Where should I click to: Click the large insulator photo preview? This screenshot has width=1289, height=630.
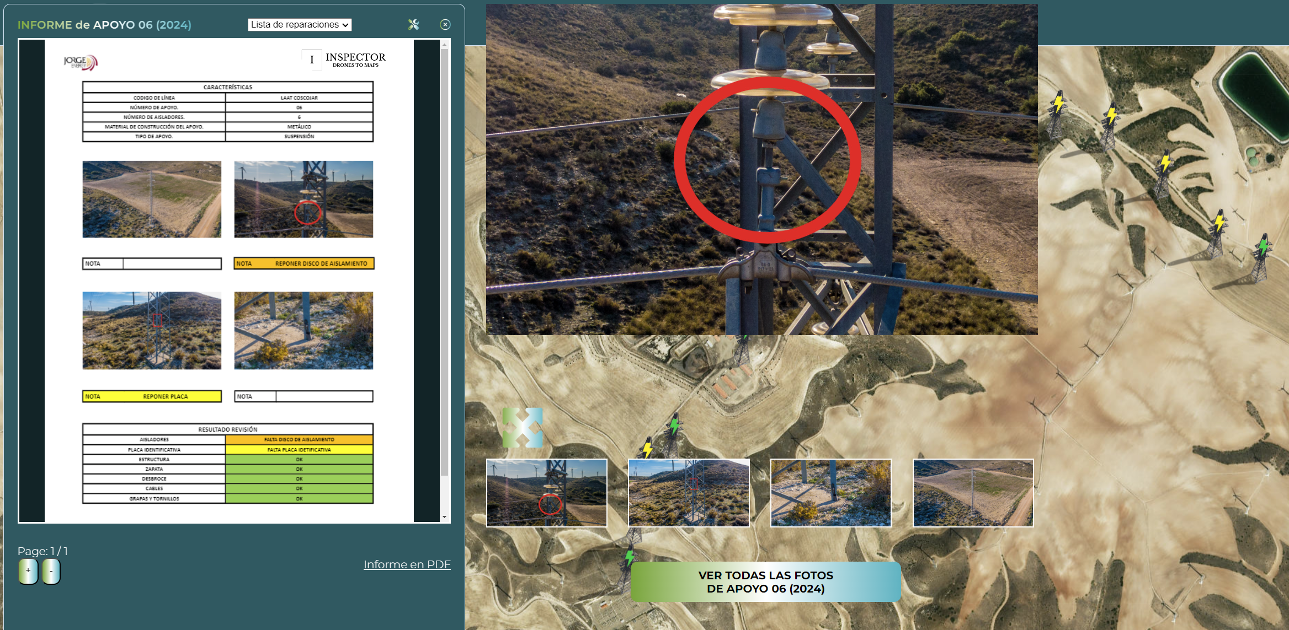pyautogui.click(x=761, y=169)
